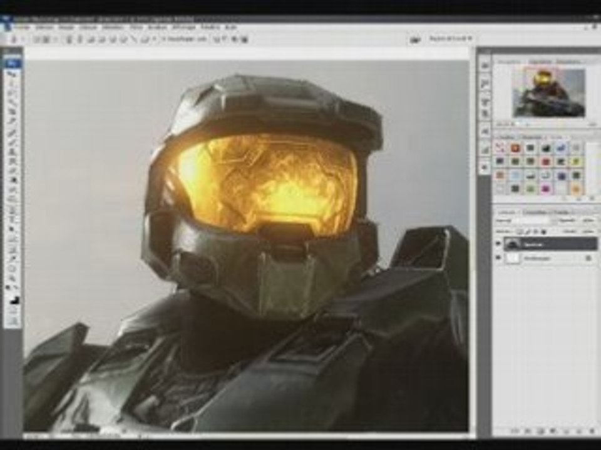This screenshot has height=450, width=601.
Task: Apply the purple style in the Styles panel
Action: pyautogui.click(x=561, y=176)
